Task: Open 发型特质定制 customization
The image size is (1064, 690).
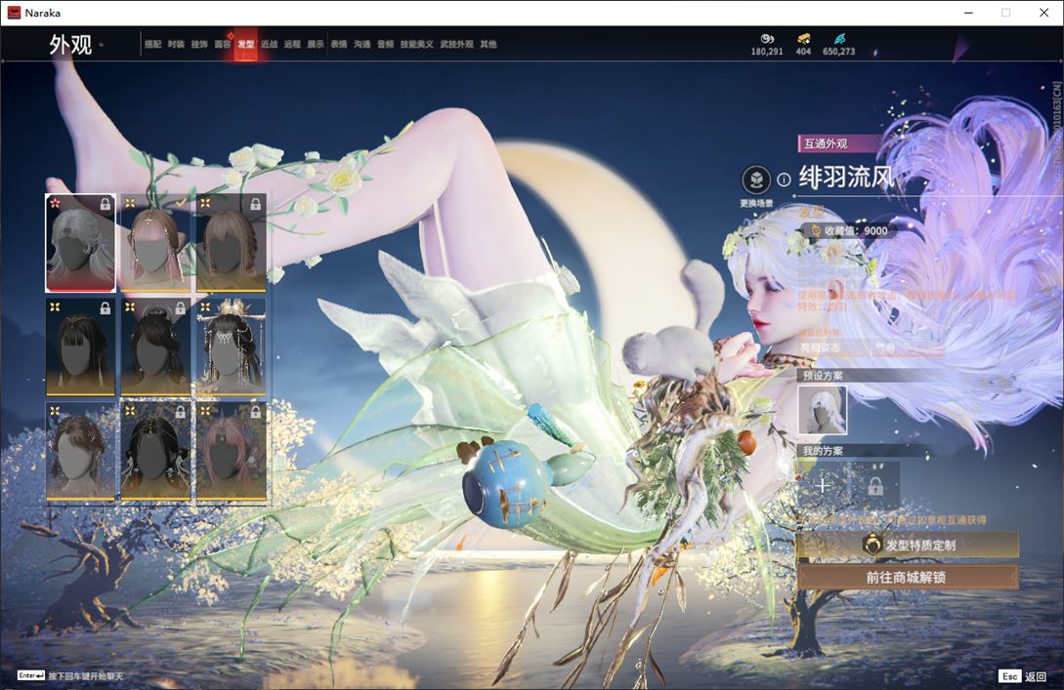Action: pyautogui.click(x=908, y=545)
